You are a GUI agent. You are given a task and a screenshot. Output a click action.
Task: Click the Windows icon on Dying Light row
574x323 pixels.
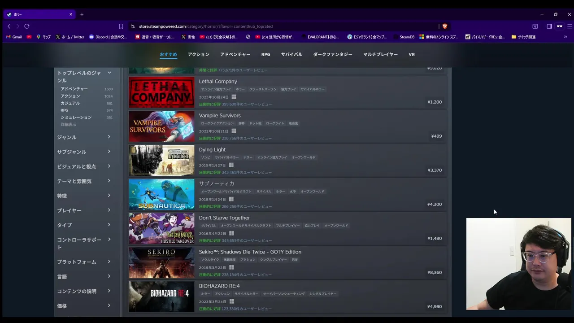231,165
